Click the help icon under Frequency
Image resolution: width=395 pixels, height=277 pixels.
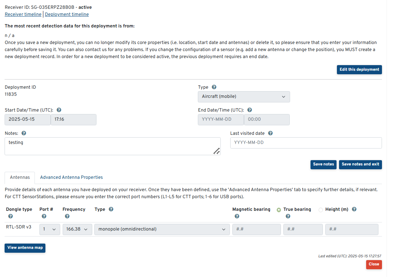point(67,216)
